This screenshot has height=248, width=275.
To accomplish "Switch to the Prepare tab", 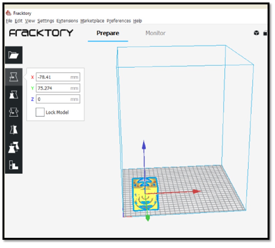I will [108, 33].
